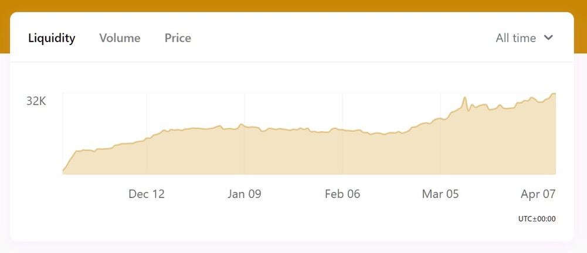Open the Volume tab
Image resolution: width=587 pixels, height=253 pixels.
pos(120,38)
